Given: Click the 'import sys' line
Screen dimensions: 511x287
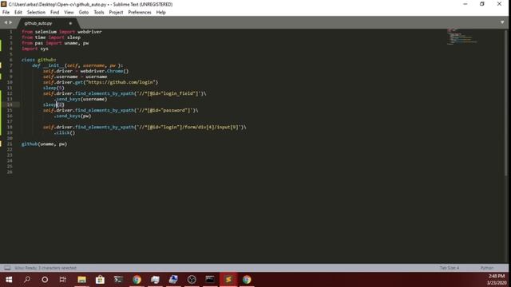Looking at the screenshot, I should 35,49.
